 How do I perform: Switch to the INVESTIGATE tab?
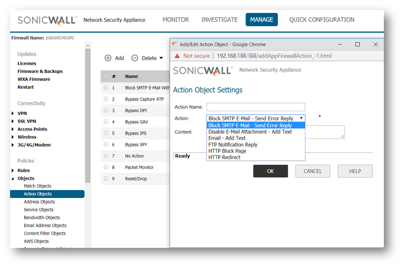click(219, 20)
